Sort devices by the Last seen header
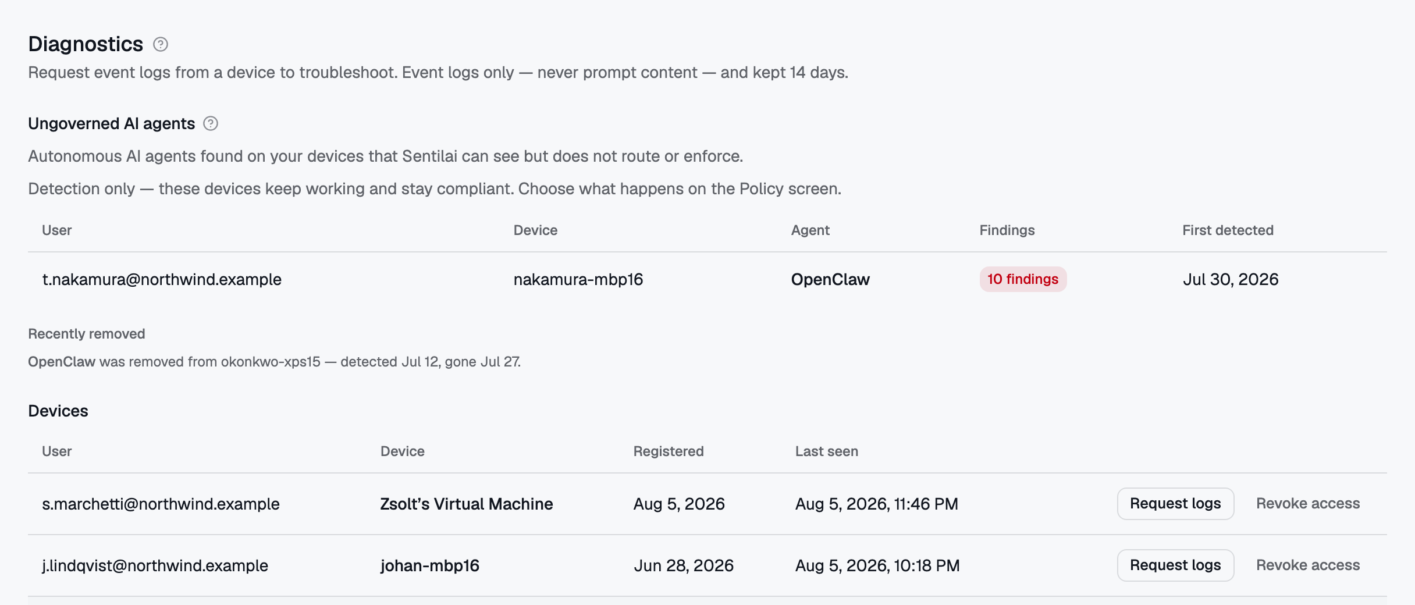Screen dimensions: 1415x605 (827, 451)
